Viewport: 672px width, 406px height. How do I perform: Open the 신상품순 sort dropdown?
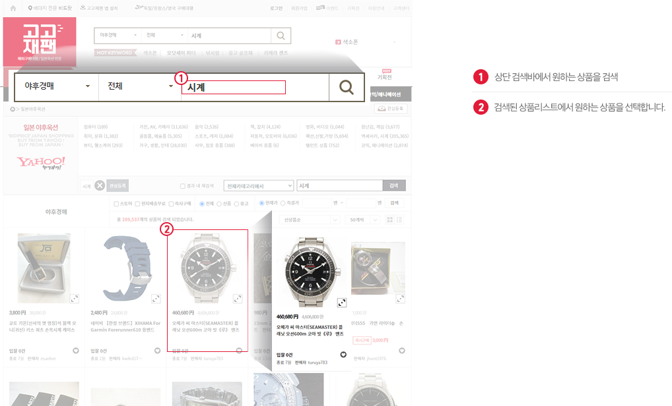(310, 219)
